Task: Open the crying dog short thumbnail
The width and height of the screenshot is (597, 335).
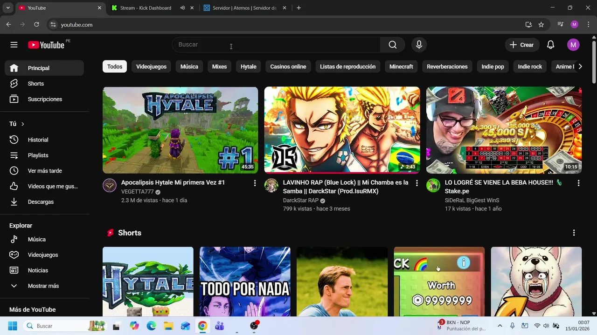Action: pos(536,281)
